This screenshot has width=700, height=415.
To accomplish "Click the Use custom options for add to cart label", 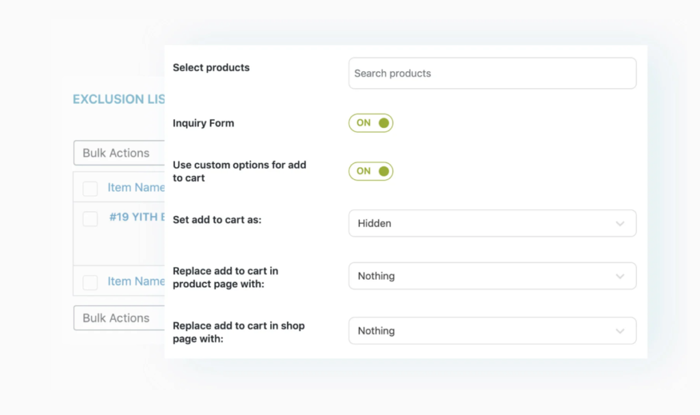I will point(239,171).
